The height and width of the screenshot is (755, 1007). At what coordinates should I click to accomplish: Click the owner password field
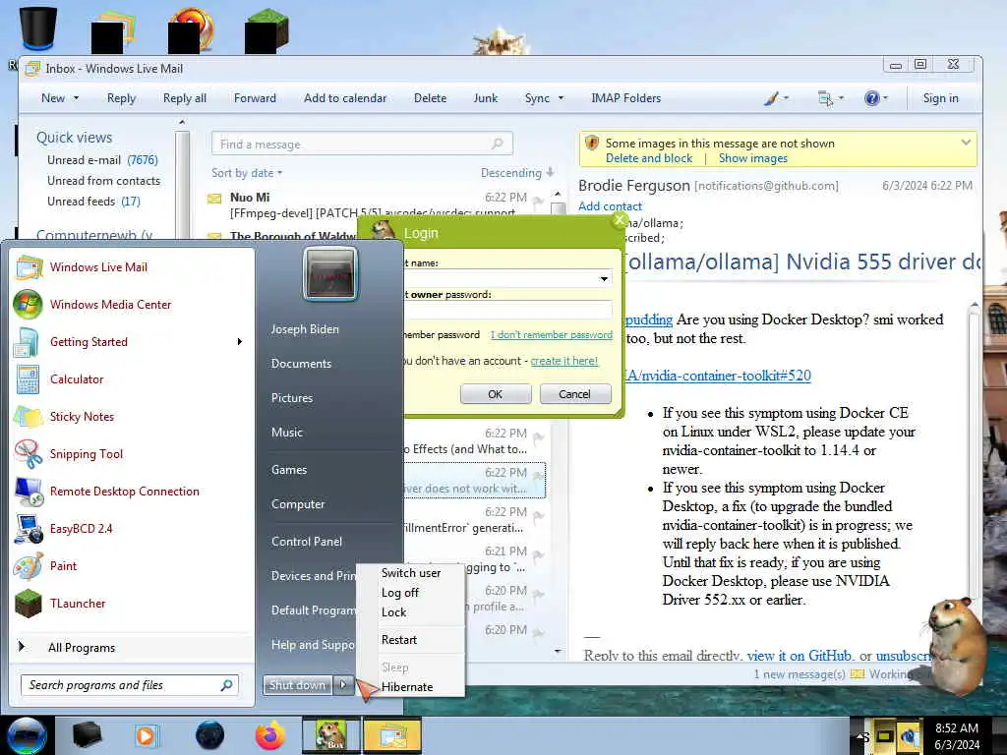click(508, 311)
